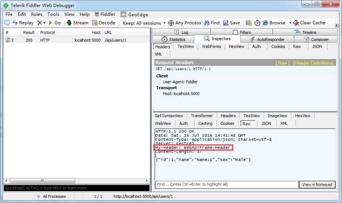
Task: Select session 2 row /api/users/1
Action: point(77,40)
